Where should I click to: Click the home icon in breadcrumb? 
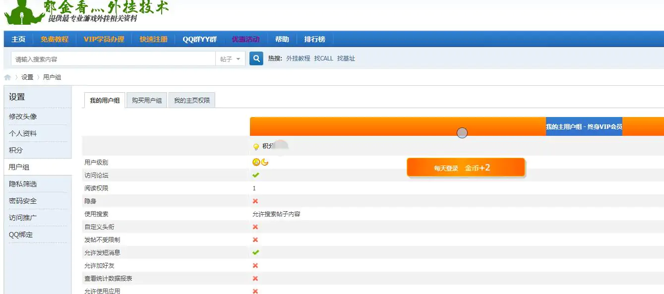tap(7, 77)
